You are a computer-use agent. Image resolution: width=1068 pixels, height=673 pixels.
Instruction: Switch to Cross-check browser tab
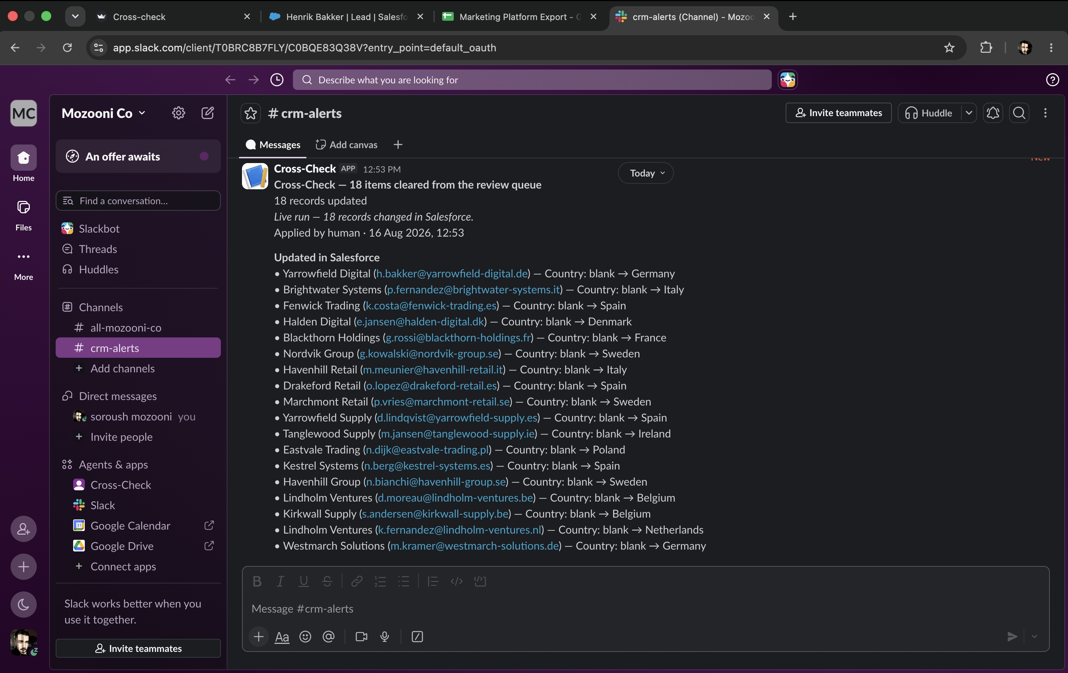tap(173, 16)
